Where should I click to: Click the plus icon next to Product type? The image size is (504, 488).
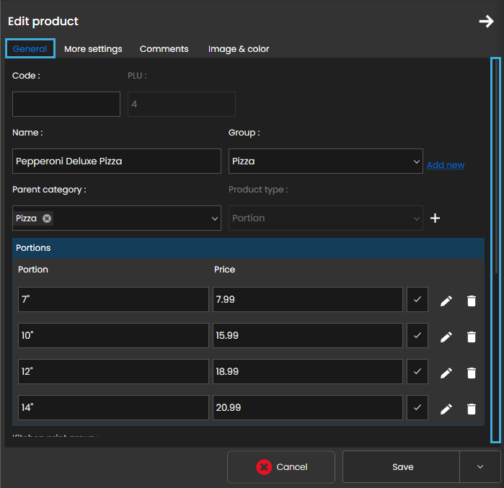tap(436, 218)
